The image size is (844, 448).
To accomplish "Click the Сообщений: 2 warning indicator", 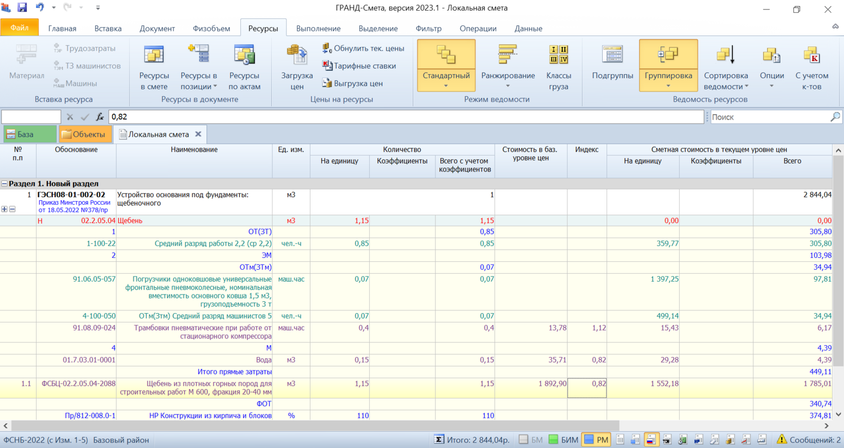I will (808, 440).
